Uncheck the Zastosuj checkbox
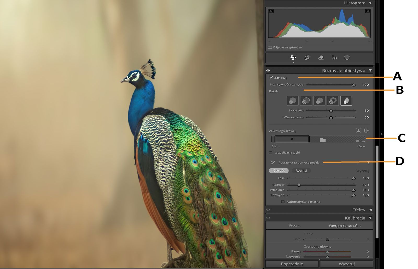The height and width of the screenshot is (269, 418). tap(271, 78)
